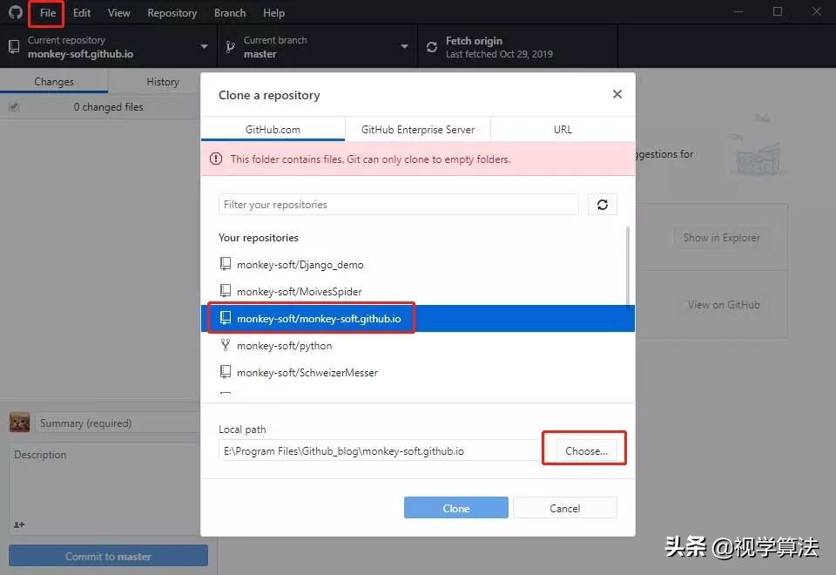The height and width of the screenshot is (575, 836).
Task: Click the fork icon next to monkey-soft/python
Action: (x=226, y=345)
